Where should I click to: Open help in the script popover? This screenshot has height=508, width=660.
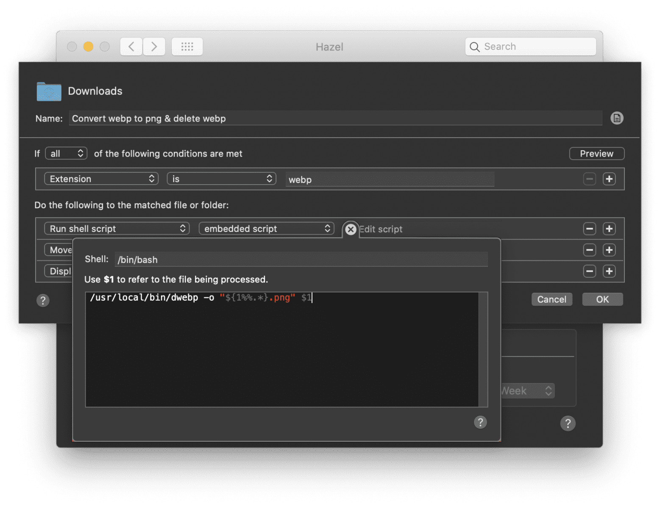(x=480, y=422)
